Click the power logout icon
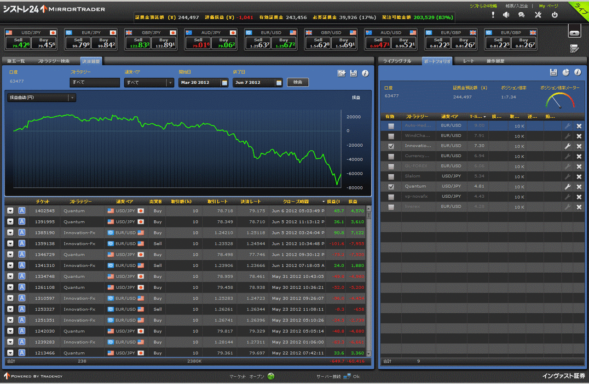This screenshot has height=384, width=589. (554, 15)
